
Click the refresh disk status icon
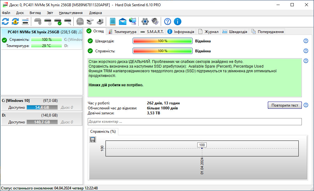5,21
